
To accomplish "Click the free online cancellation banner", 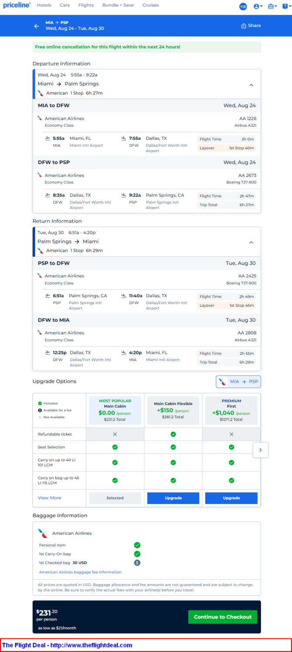I will 147,47.
